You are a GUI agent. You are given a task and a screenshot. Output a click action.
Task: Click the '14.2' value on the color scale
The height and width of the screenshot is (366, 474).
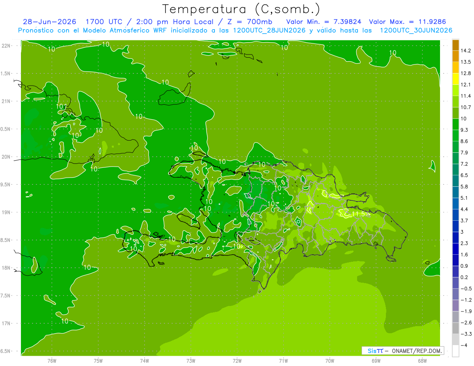coord(466,51)
